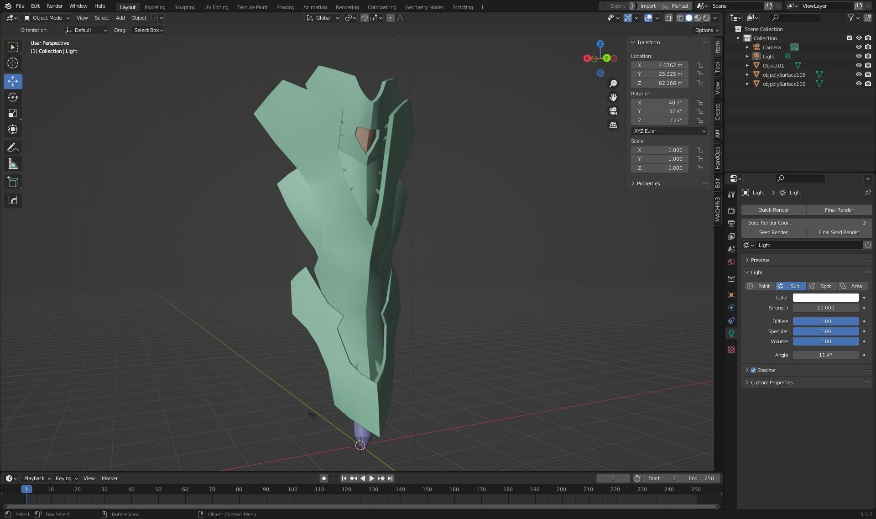Open the Render menu
Image resolution: width=876 pixels, height=519 pixels.
54,6
